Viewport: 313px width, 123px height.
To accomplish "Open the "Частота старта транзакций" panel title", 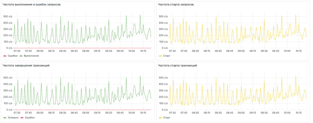I will click(177, 66).
